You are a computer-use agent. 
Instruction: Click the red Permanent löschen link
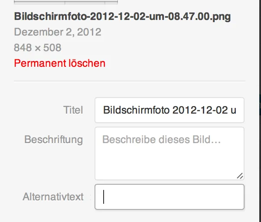coord(59,63)
